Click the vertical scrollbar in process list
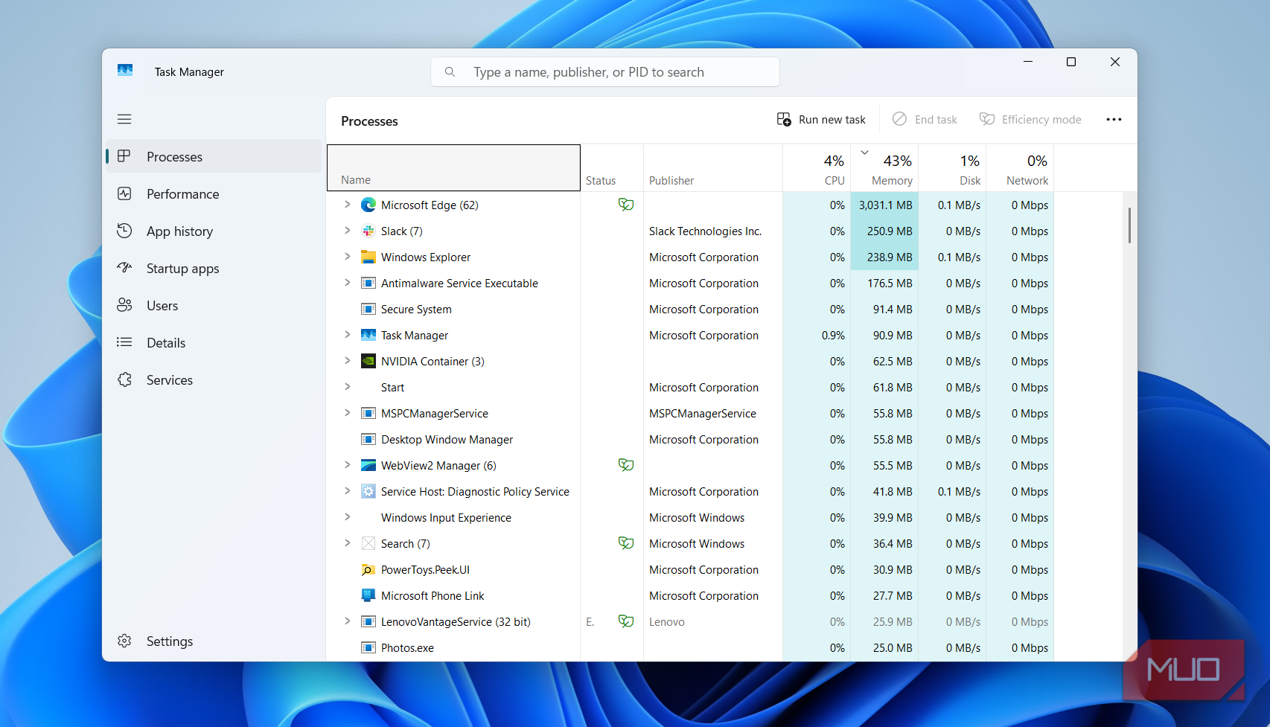The image size is (1270, 727). point(1129,225)
